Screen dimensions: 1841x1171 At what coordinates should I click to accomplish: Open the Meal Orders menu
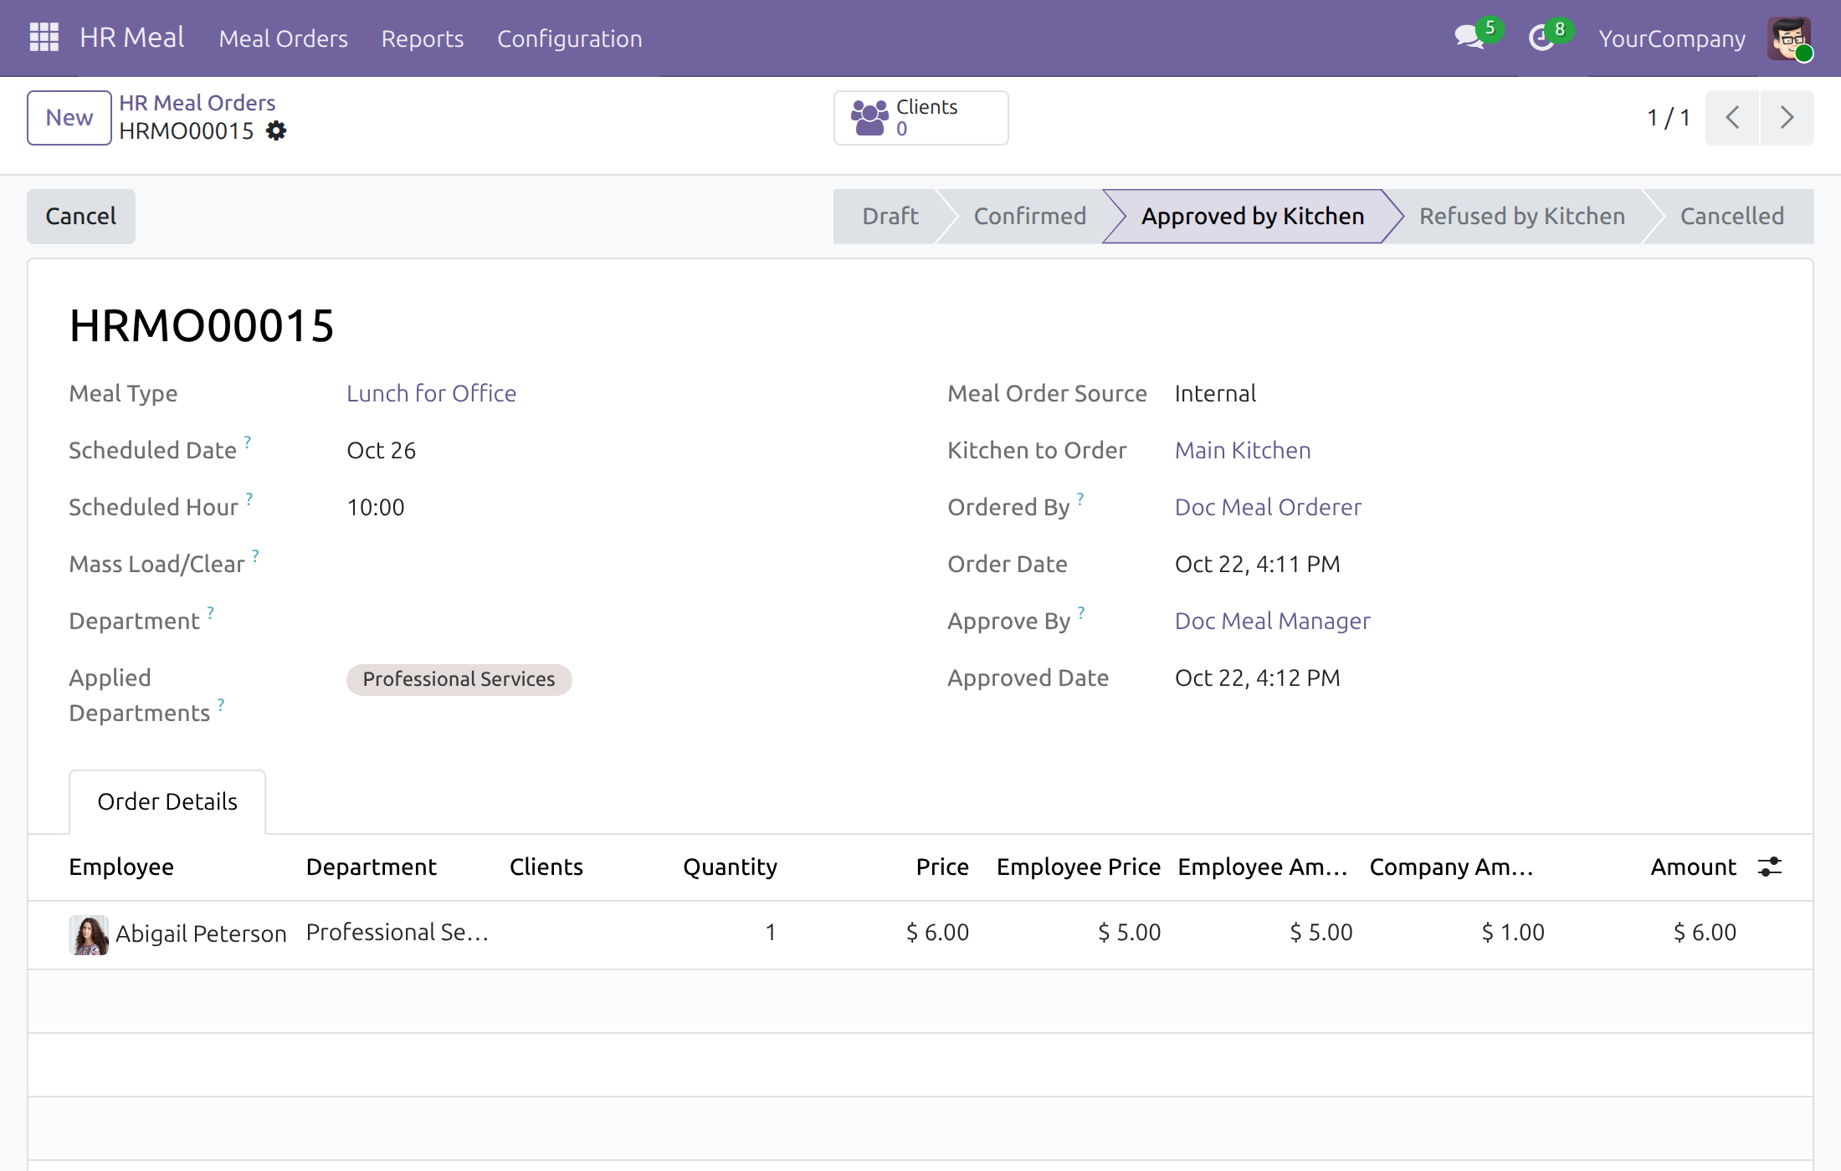click(x=283, y=38)
